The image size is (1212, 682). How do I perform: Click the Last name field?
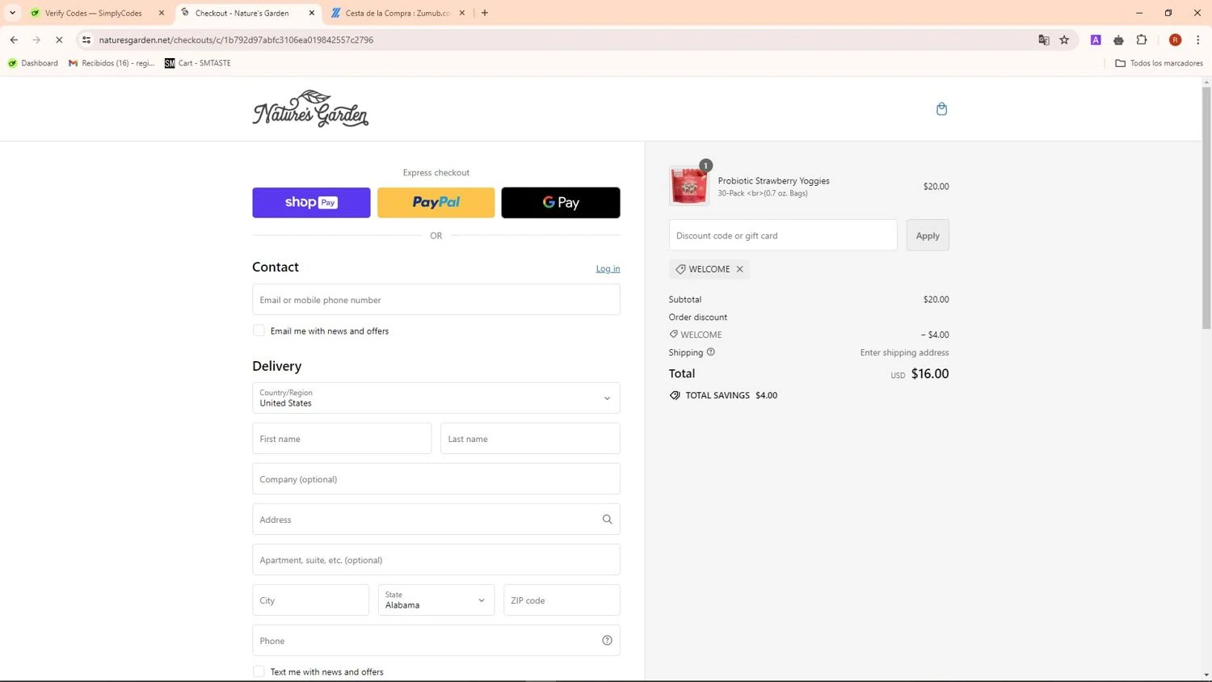click(x=530, y=439)
